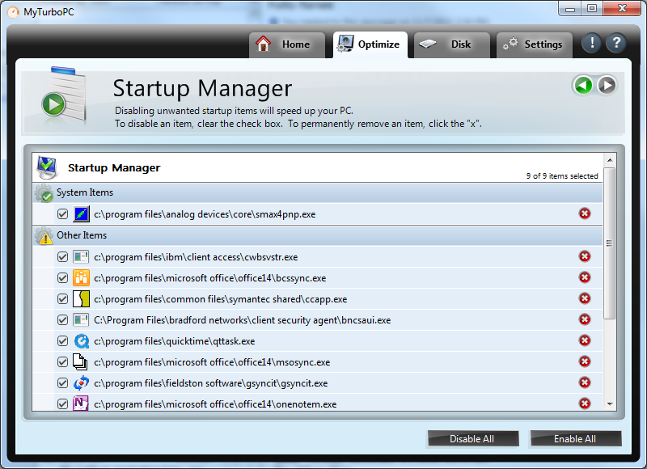
Task: Click the System Items gear icon
Action: tap(44, 193)
